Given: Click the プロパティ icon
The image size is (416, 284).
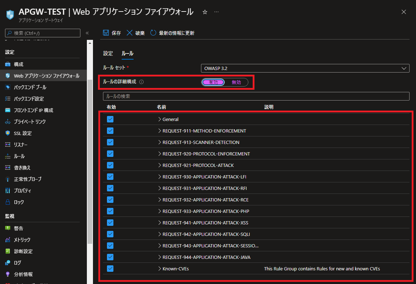Looking at the screenshot, I should coord(8,191).
